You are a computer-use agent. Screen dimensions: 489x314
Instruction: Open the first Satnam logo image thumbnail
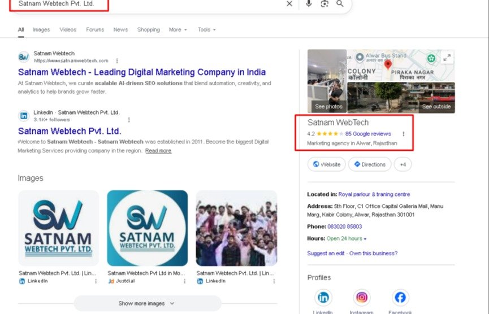point(58,228)
